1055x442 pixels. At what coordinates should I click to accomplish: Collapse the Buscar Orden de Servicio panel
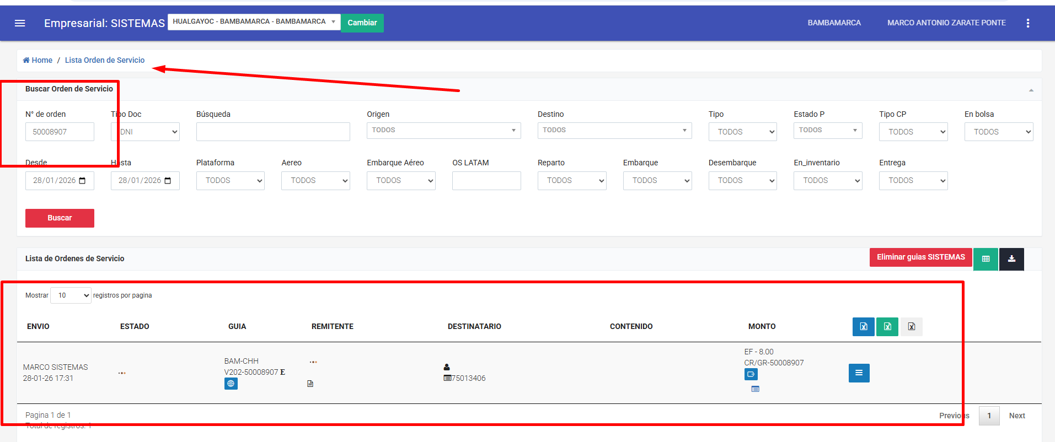pos(1031,90)
